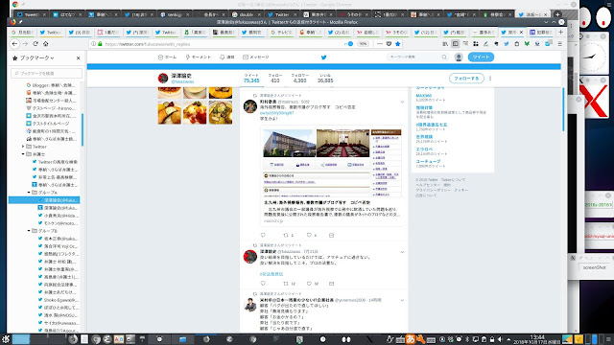Reload the page in Firefox
614x345 pixels.
click(35, 44)
